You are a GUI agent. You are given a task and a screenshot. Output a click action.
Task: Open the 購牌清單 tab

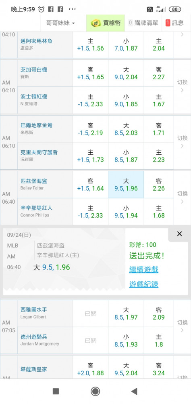click(143, 23)
